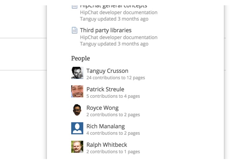230x164 pixels.
Task: Click 'HipChat developer documentation' under HipChat general concepts
Action: [x=119, y=13]
